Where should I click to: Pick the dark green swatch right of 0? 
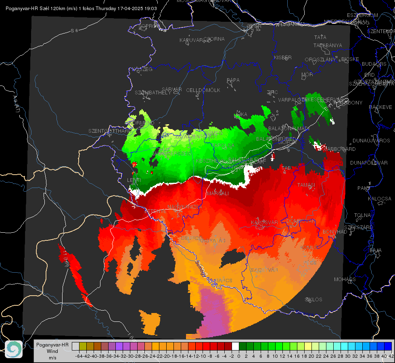[242, 346]
